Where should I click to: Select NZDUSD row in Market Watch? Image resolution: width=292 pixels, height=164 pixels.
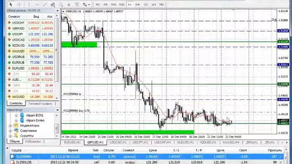tap(31, 46)
